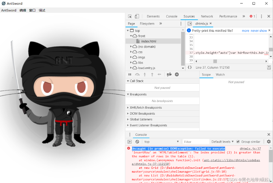Click the file navigator vertical scrollbar
This screenshot has width=273, height=183.
coord(183,49)
